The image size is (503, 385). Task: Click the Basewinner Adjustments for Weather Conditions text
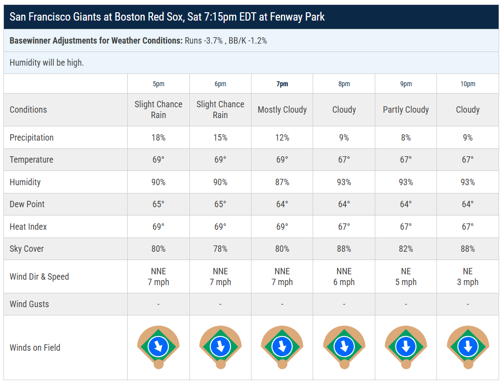(96, 41)
